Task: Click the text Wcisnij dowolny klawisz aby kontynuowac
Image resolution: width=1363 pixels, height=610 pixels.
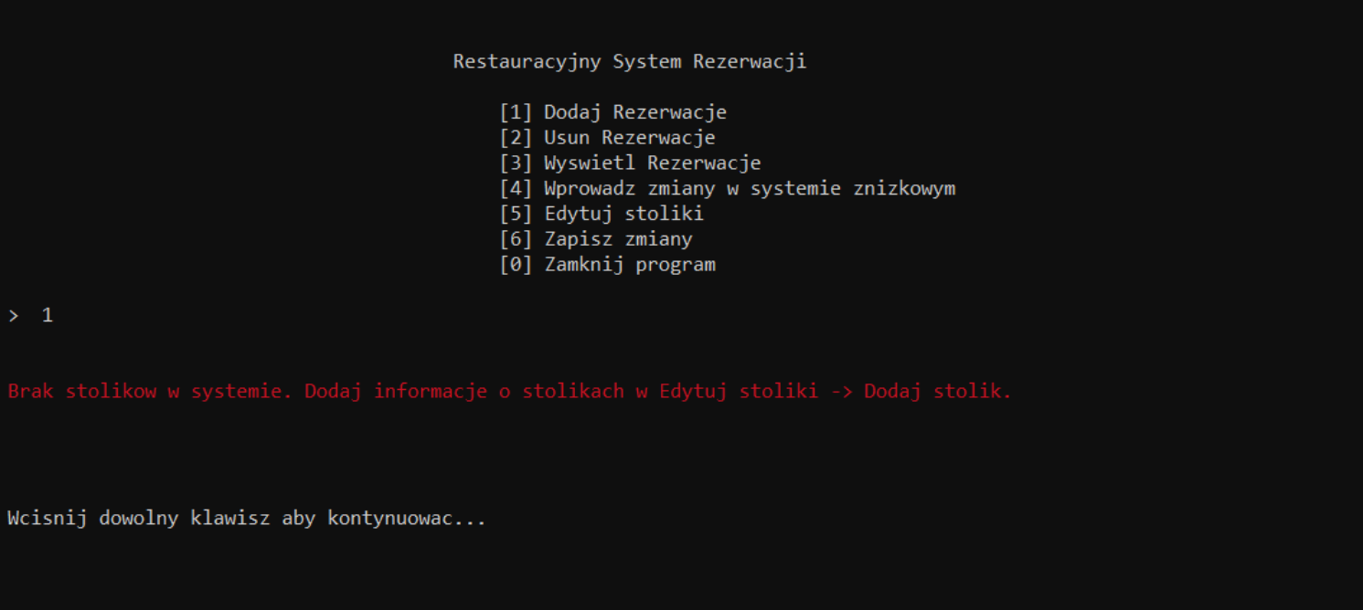Action: [247, 518]
